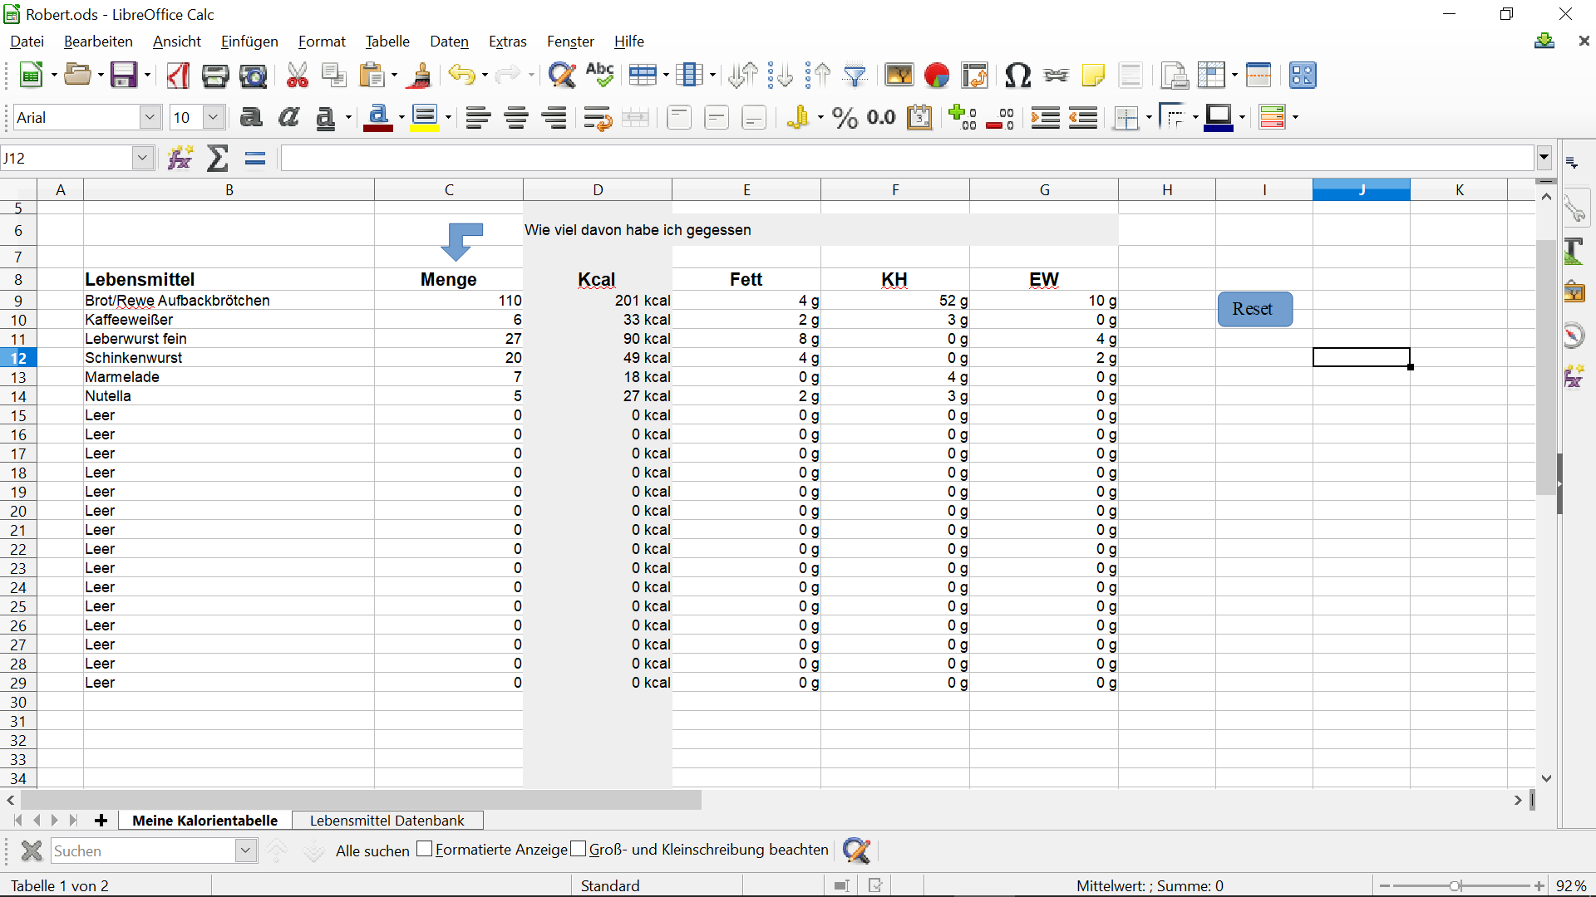
Task: Toggle bold text formatting
Action: pyautogui.click(x=251, y=118)
